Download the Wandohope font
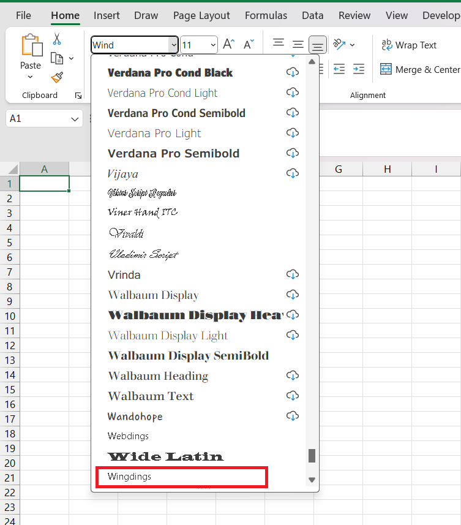The image size is (461, 525). pyautogui.click(x=293, y=416)
